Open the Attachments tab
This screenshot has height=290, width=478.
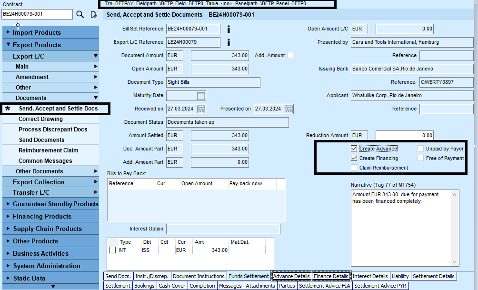[x=260, y=286]
